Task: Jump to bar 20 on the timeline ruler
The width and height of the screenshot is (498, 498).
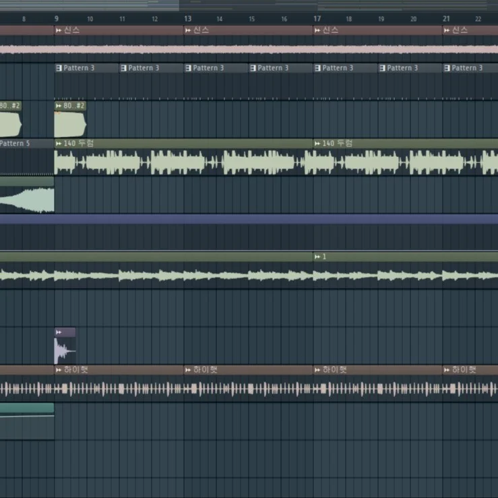Action: (414, 19)
